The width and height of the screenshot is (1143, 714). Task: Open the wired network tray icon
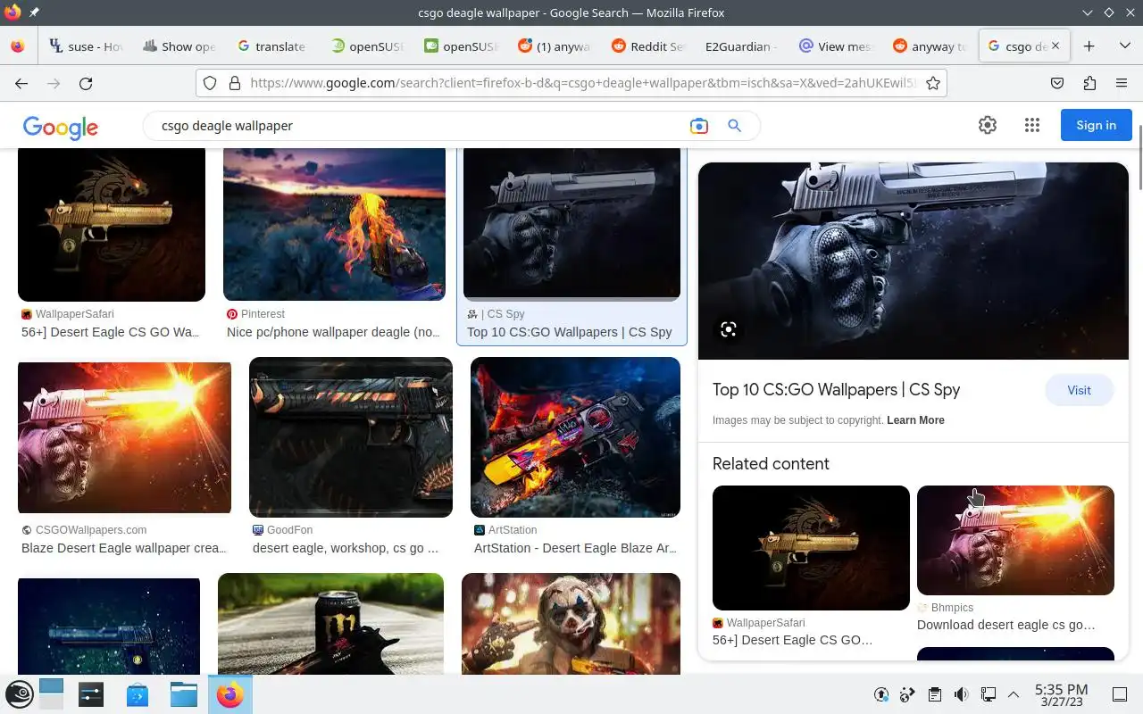pyautogui.click(x=988, y=694)
